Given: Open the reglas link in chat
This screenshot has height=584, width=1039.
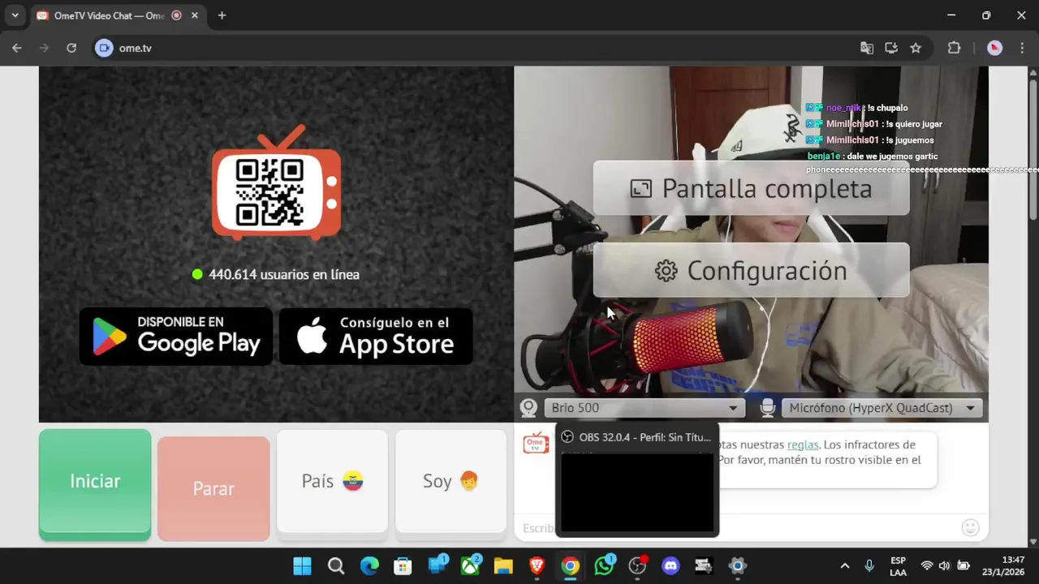Looking at the screenshot, I should (803, 444).
